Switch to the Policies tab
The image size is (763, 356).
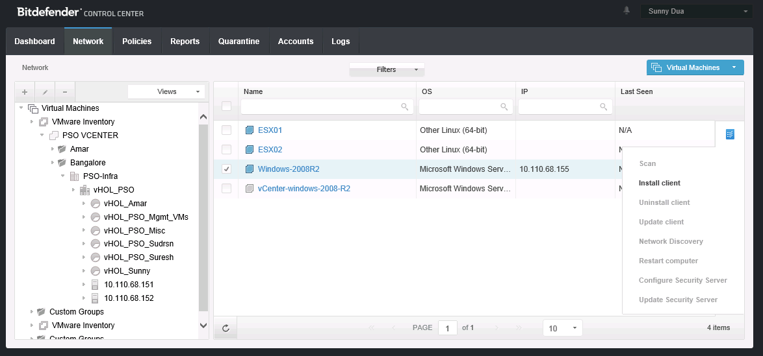(x=136, y=42)
